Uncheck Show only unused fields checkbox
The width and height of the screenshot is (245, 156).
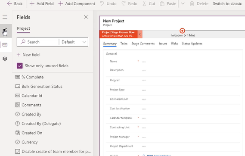(20, 66)
